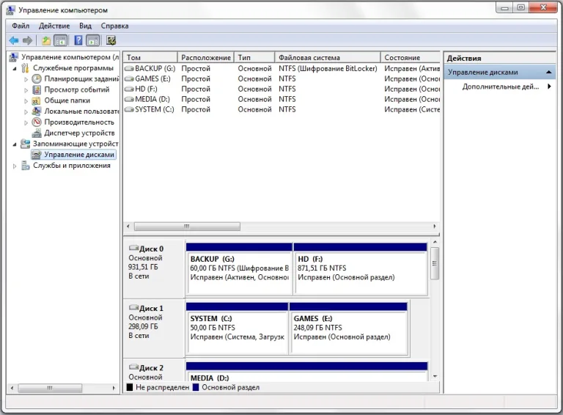Image resolution: width=563 pixels, height=415 pixels.
Task: Sort by the Расположение column header
Action: (206, 57)
